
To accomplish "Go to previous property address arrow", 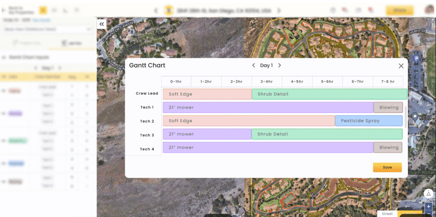I will [x=156, y=10].
